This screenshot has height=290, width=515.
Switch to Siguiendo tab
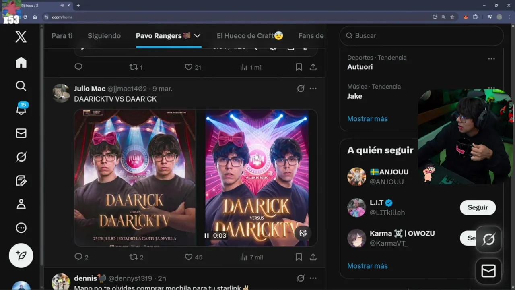click(x=104, y=36)
